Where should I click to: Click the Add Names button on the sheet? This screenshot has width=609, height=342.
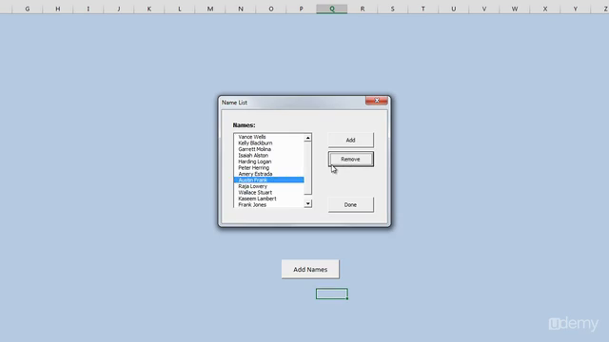point(310,269)
